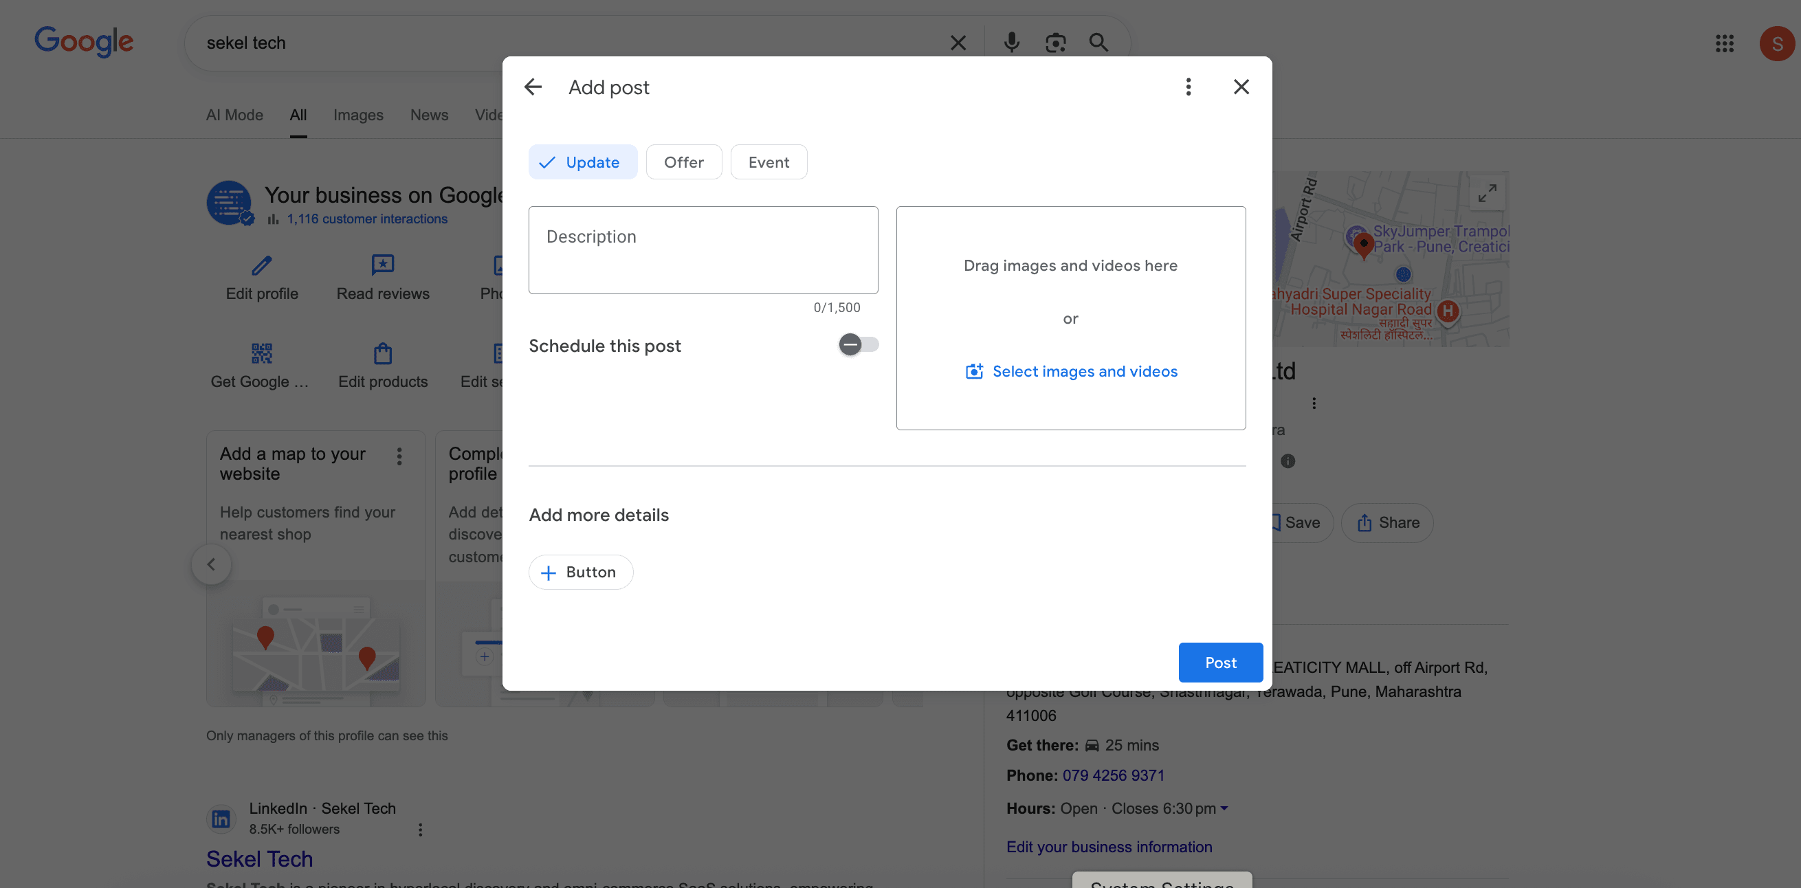Click the red location pin on map
Viewport: 1801px width, 888px height.
1363,245
